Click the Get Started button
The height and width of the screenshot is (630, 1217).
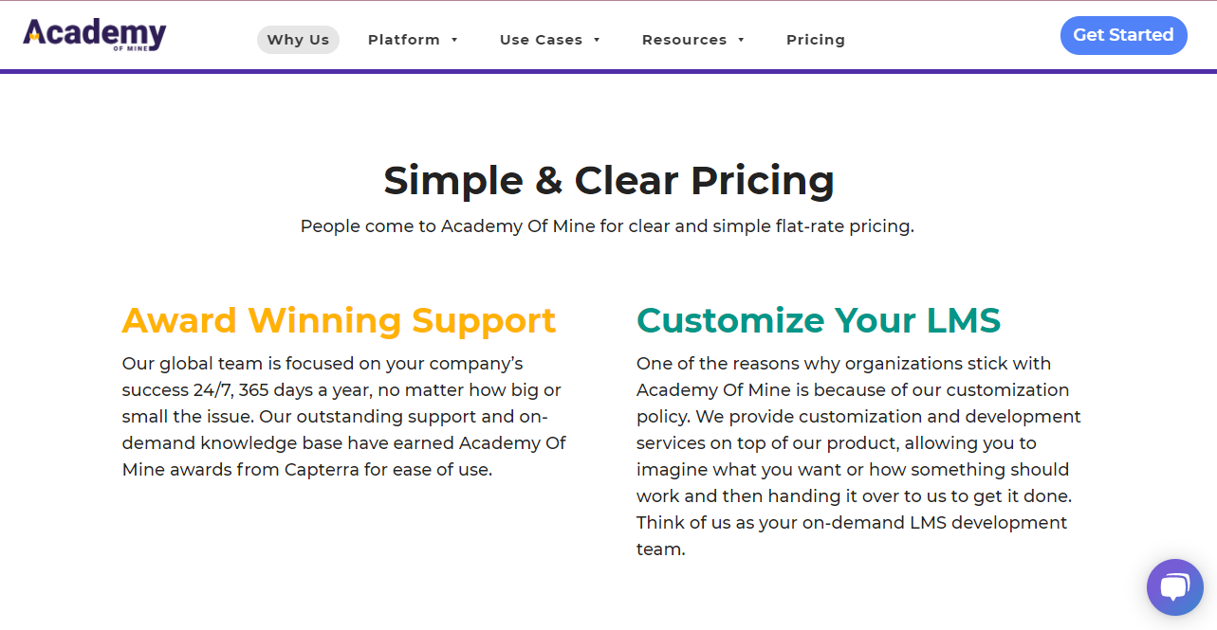point(1123,35)
